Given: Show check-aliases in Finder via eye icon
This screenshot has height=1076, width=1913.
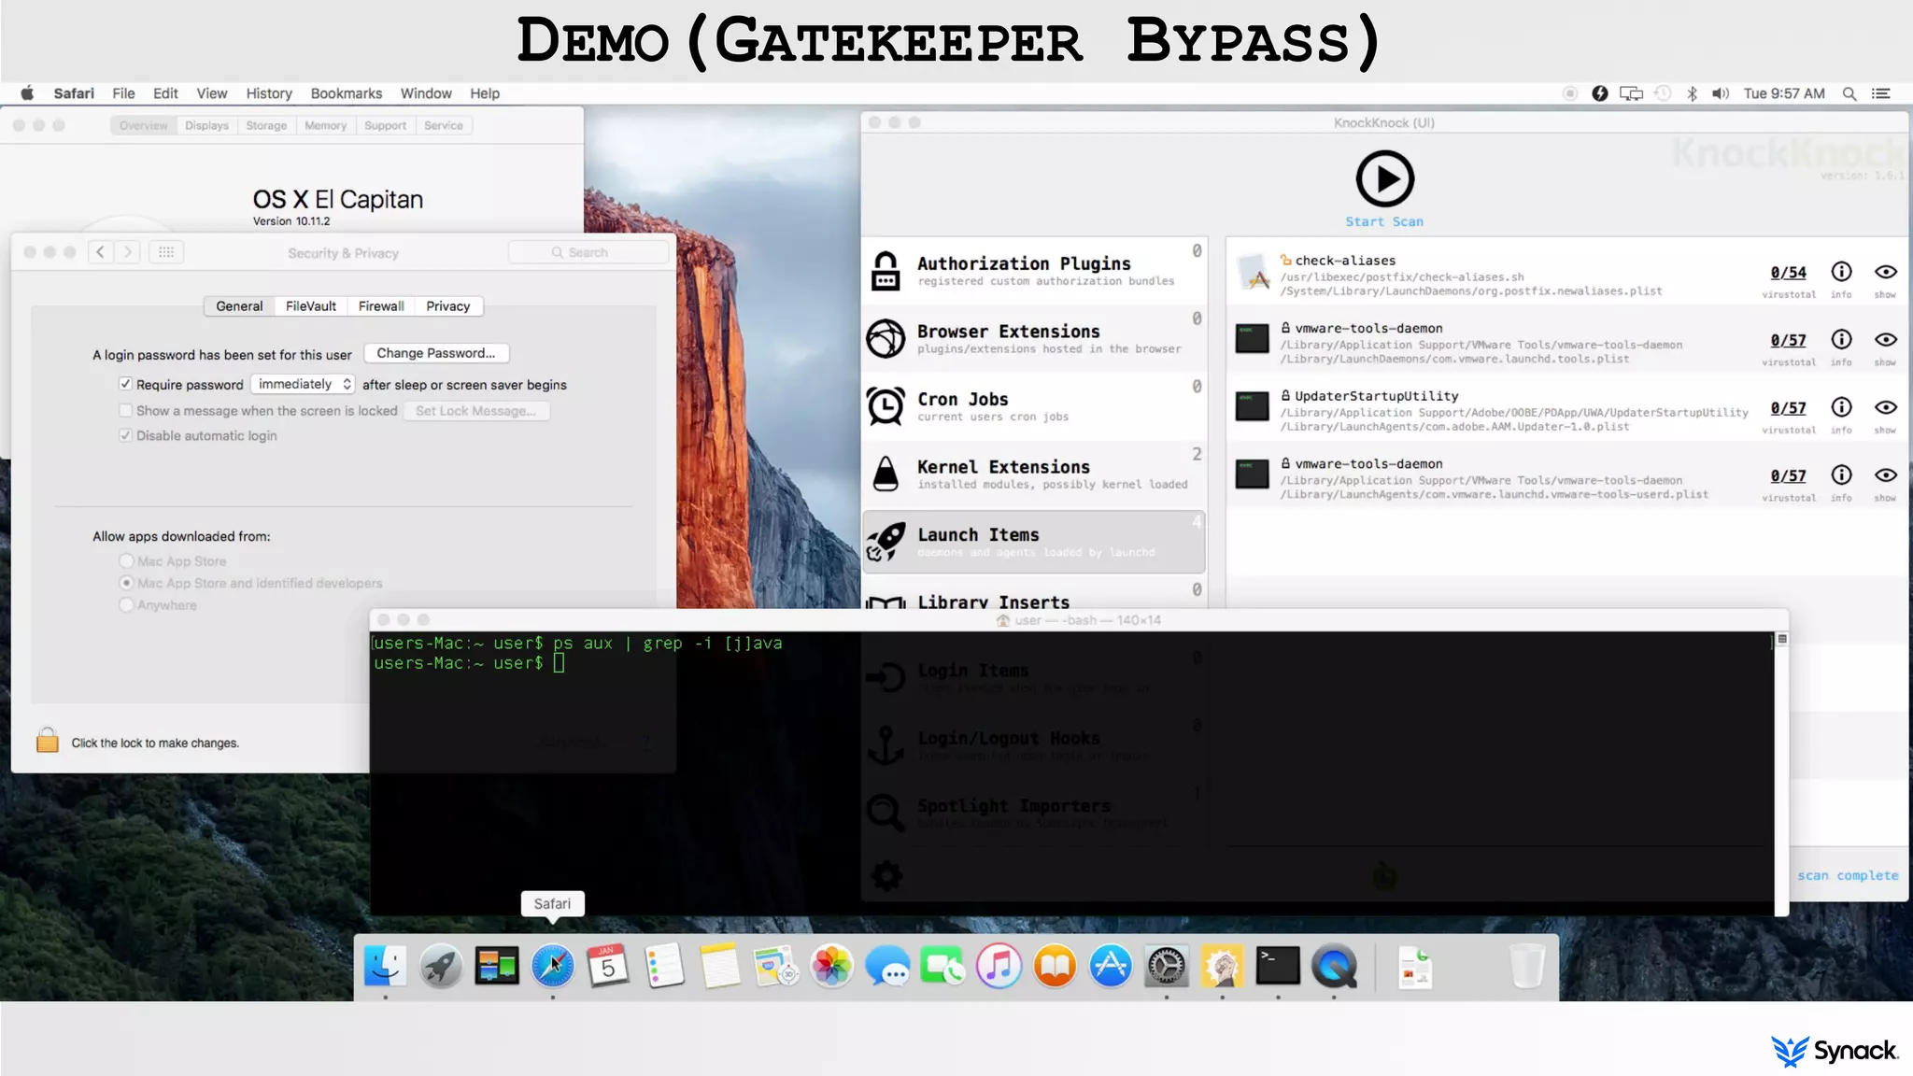Looking at the screenshot, I should [x=1886, y=272].
